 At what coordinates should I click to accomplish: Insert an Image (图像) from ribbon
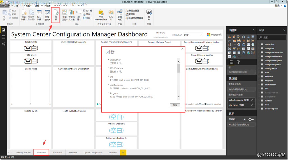[x=86, y=14]
